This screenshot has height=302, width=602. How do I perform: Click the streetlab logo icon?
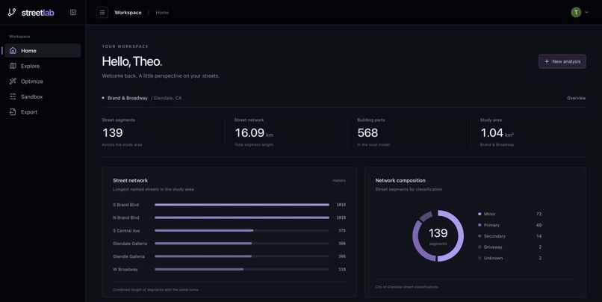point(12,12)
